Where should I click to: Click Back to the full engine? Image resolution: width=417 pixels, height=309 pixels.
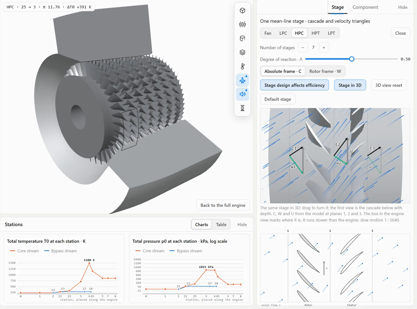pyautogui.click(x=223, y=205)
